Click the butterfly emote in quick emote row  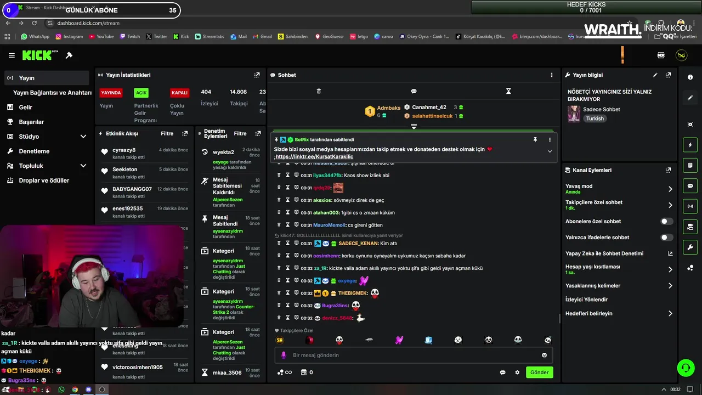(x=399, y=340)
